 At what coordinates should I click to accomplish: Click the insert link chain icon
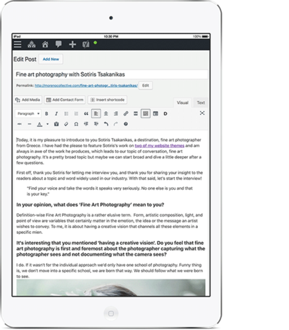pyautogui.click(x=126, y=113)
